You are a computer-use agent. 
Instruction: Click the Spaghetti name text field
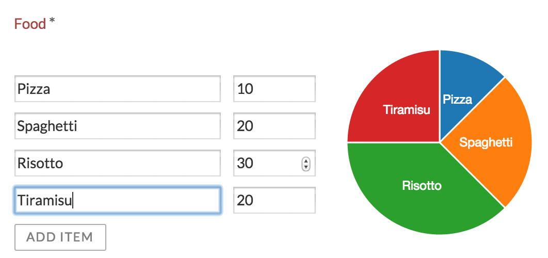tap(118, 126)
